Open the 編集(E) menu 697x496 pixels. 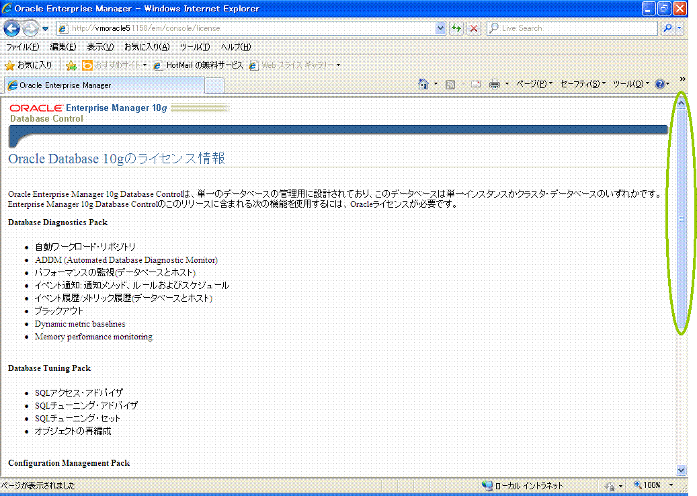point(63,47)
